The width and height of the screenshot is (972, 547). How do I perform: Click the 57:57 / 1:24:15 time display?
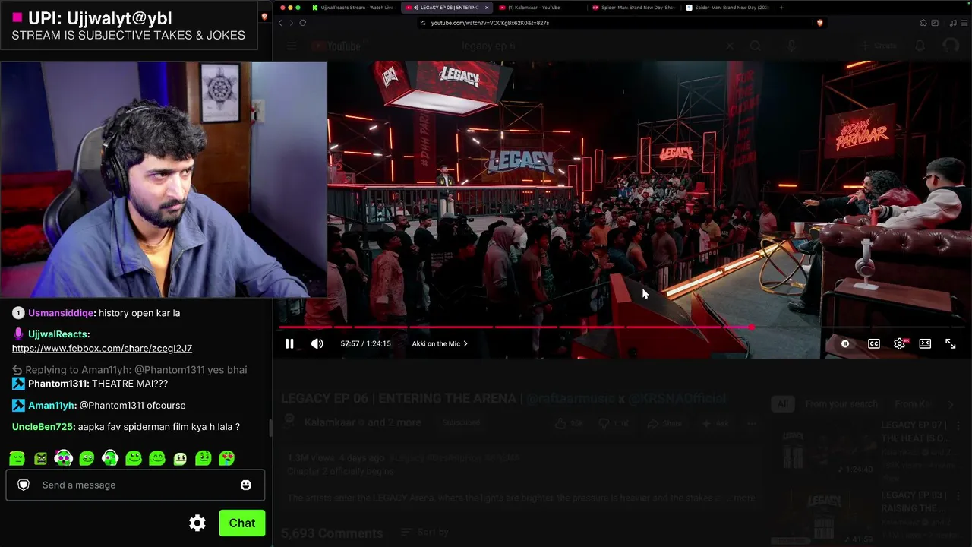click(365, 343)
